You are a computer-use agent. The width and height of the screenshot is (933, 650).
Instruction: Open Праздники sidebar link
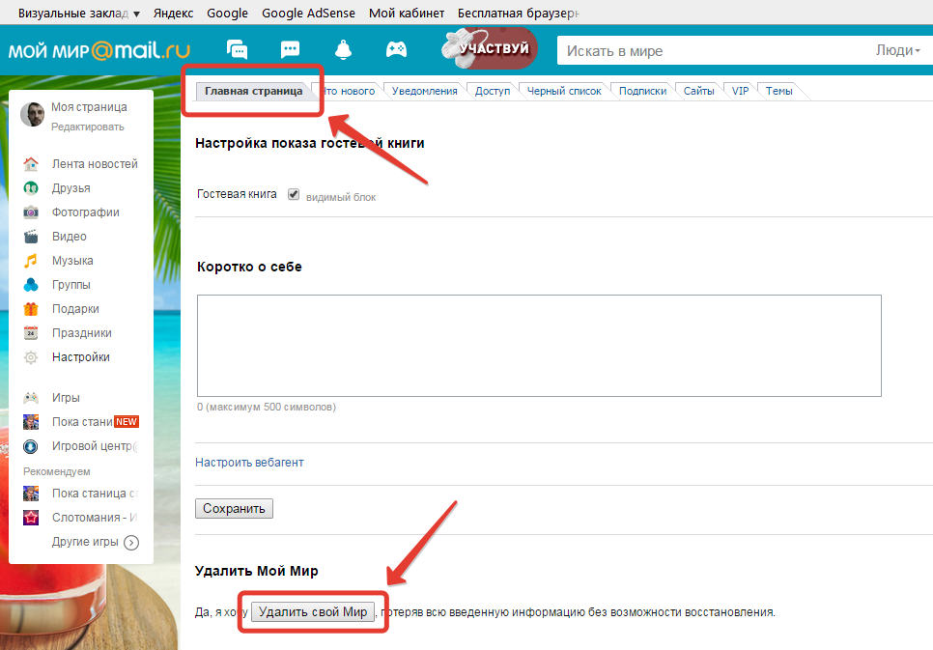coord(81,333)
